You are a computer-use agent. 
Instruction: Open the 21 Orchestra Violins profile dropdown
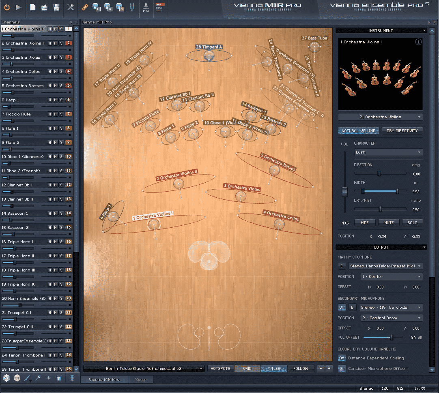click(380, 117)
